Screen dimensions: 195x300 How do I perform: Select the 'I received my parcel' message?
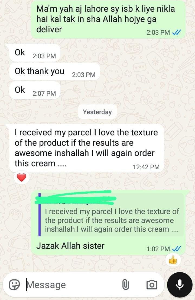point(87,148)
